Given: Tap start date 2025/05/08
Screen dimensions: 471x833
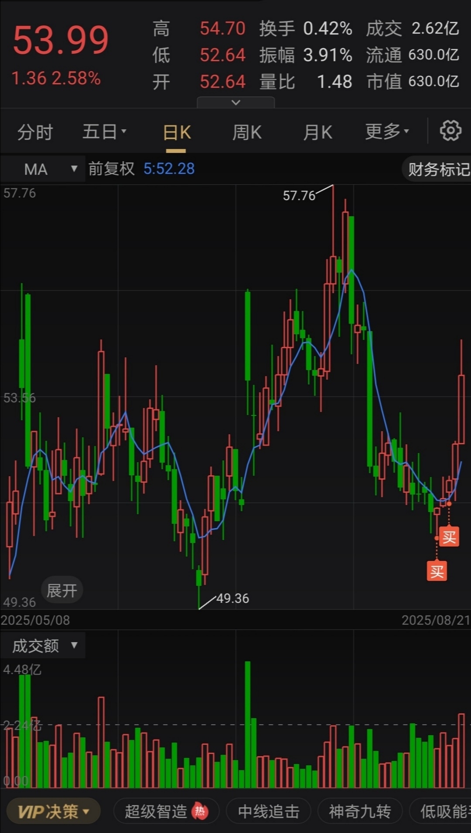Looking at the screenshot, I should click(x=35, y=620).
